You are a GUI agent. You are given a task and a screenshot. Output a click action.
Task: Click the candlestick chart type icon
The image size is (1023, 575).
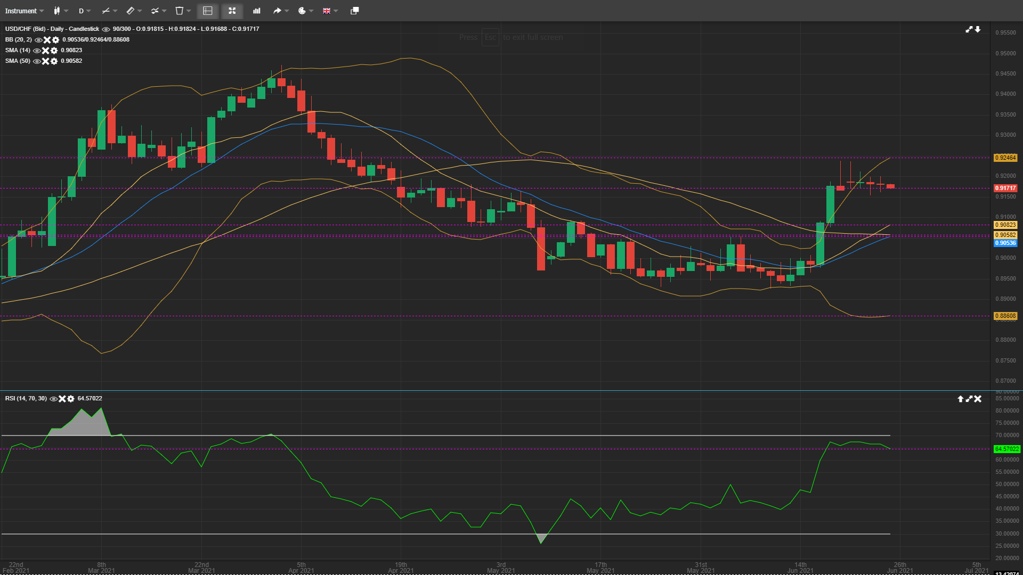pos(56,11)
